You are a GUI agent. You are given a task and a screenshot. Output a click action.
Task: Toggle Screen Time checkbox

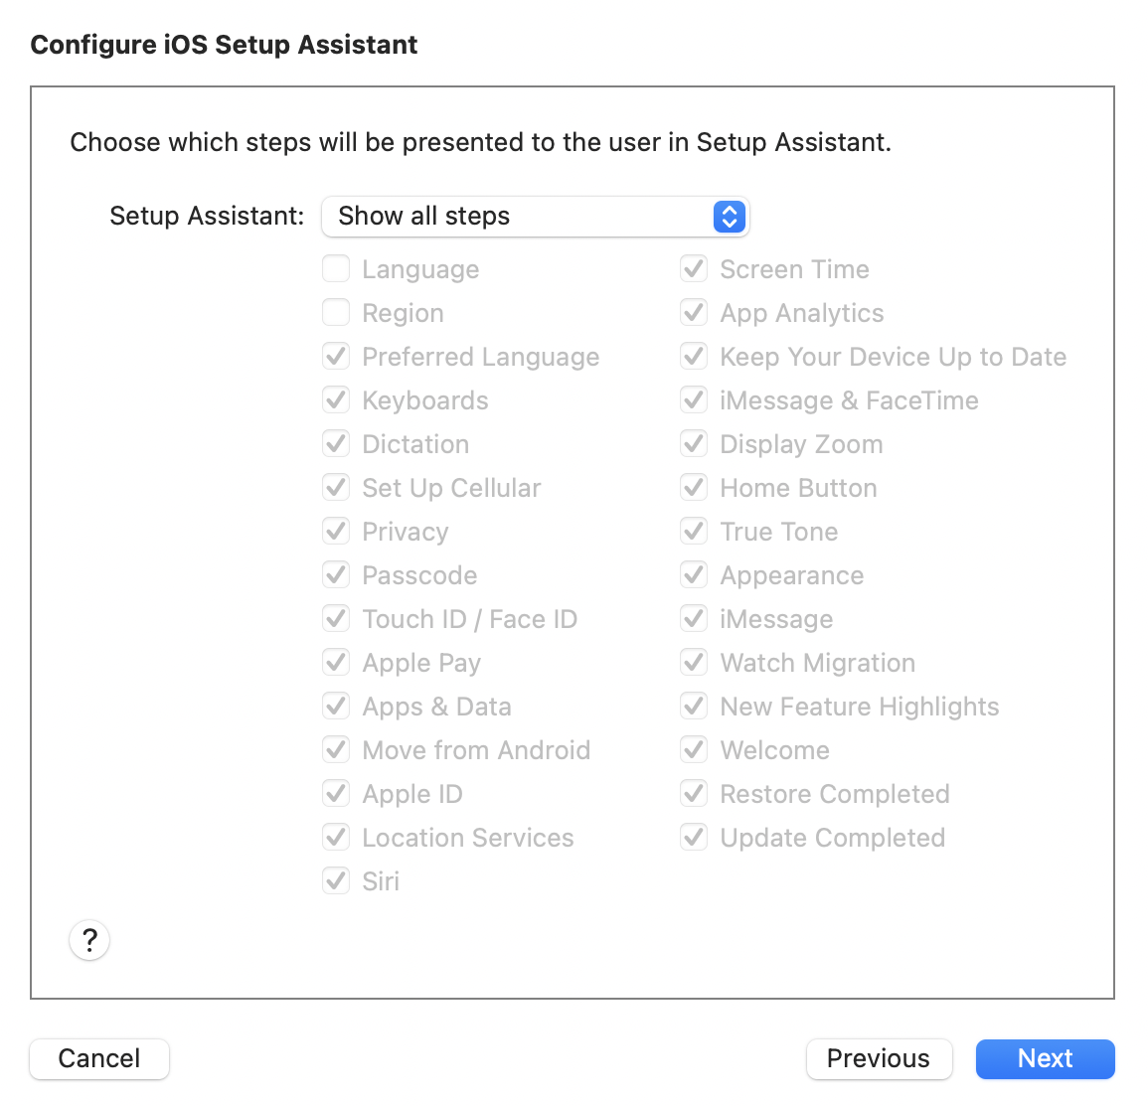tap(694, 269)
